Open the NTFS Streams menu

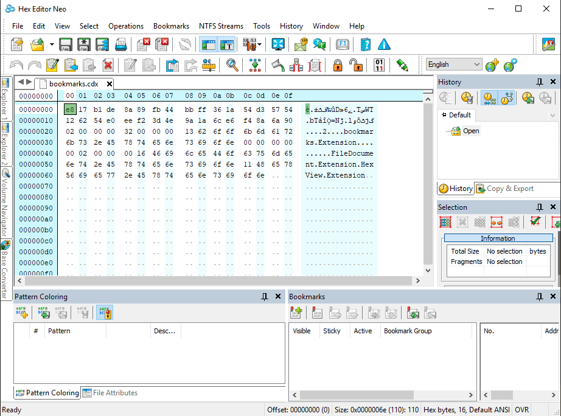pos(221,26)
